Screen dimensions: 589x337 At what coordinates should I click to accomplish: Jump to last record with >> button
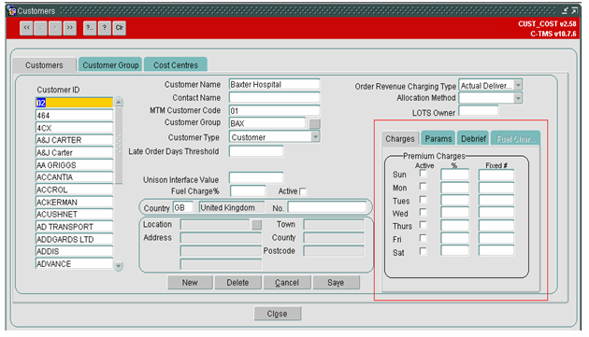tap(70, 28)
